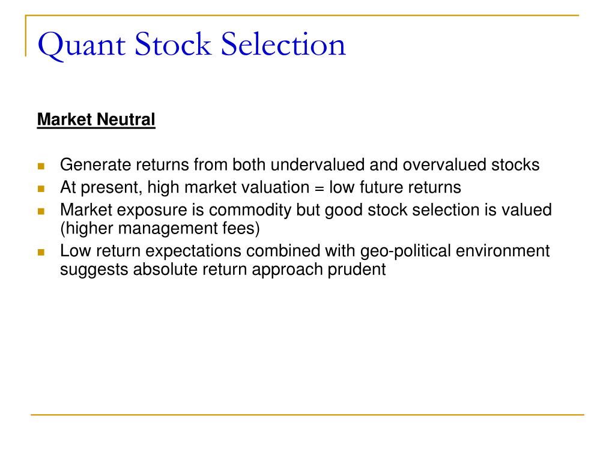The image size is (615, 461).
Task: Click the phrase 'good stock selection is valued'
Action: pos(438,211)
